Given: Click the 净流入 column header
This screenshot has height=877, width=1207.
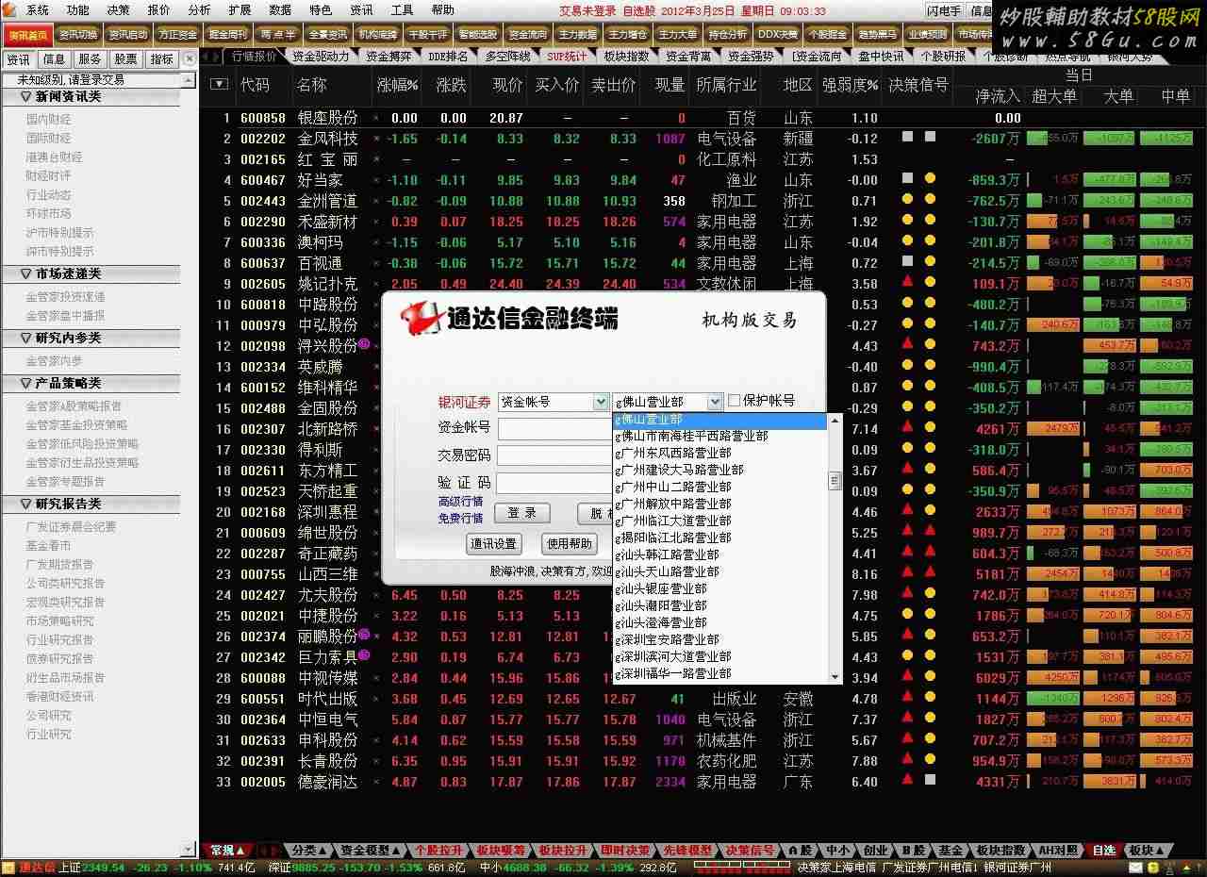Looking at the screenshot, I should 998,96.
